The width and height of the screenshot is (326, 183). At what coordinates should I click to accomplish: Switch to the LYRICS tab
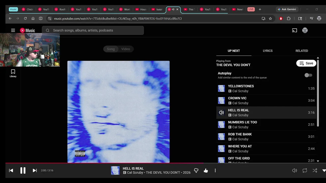pyautogui.click(x=268, y=51)
